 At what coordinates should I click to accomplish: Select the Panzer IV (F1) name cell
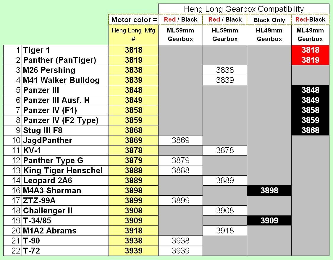(65, 110)
